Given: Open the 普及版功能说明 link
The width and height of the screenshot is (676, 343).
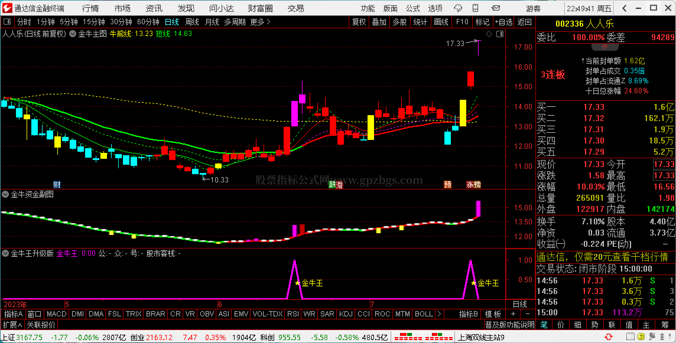Looking at the screenshot, I should click(510, 325).
